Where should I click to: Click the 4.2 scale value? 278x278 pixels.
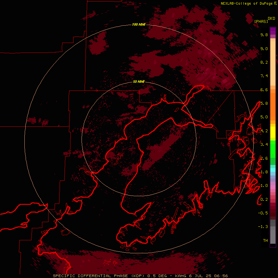pos(264,131)
